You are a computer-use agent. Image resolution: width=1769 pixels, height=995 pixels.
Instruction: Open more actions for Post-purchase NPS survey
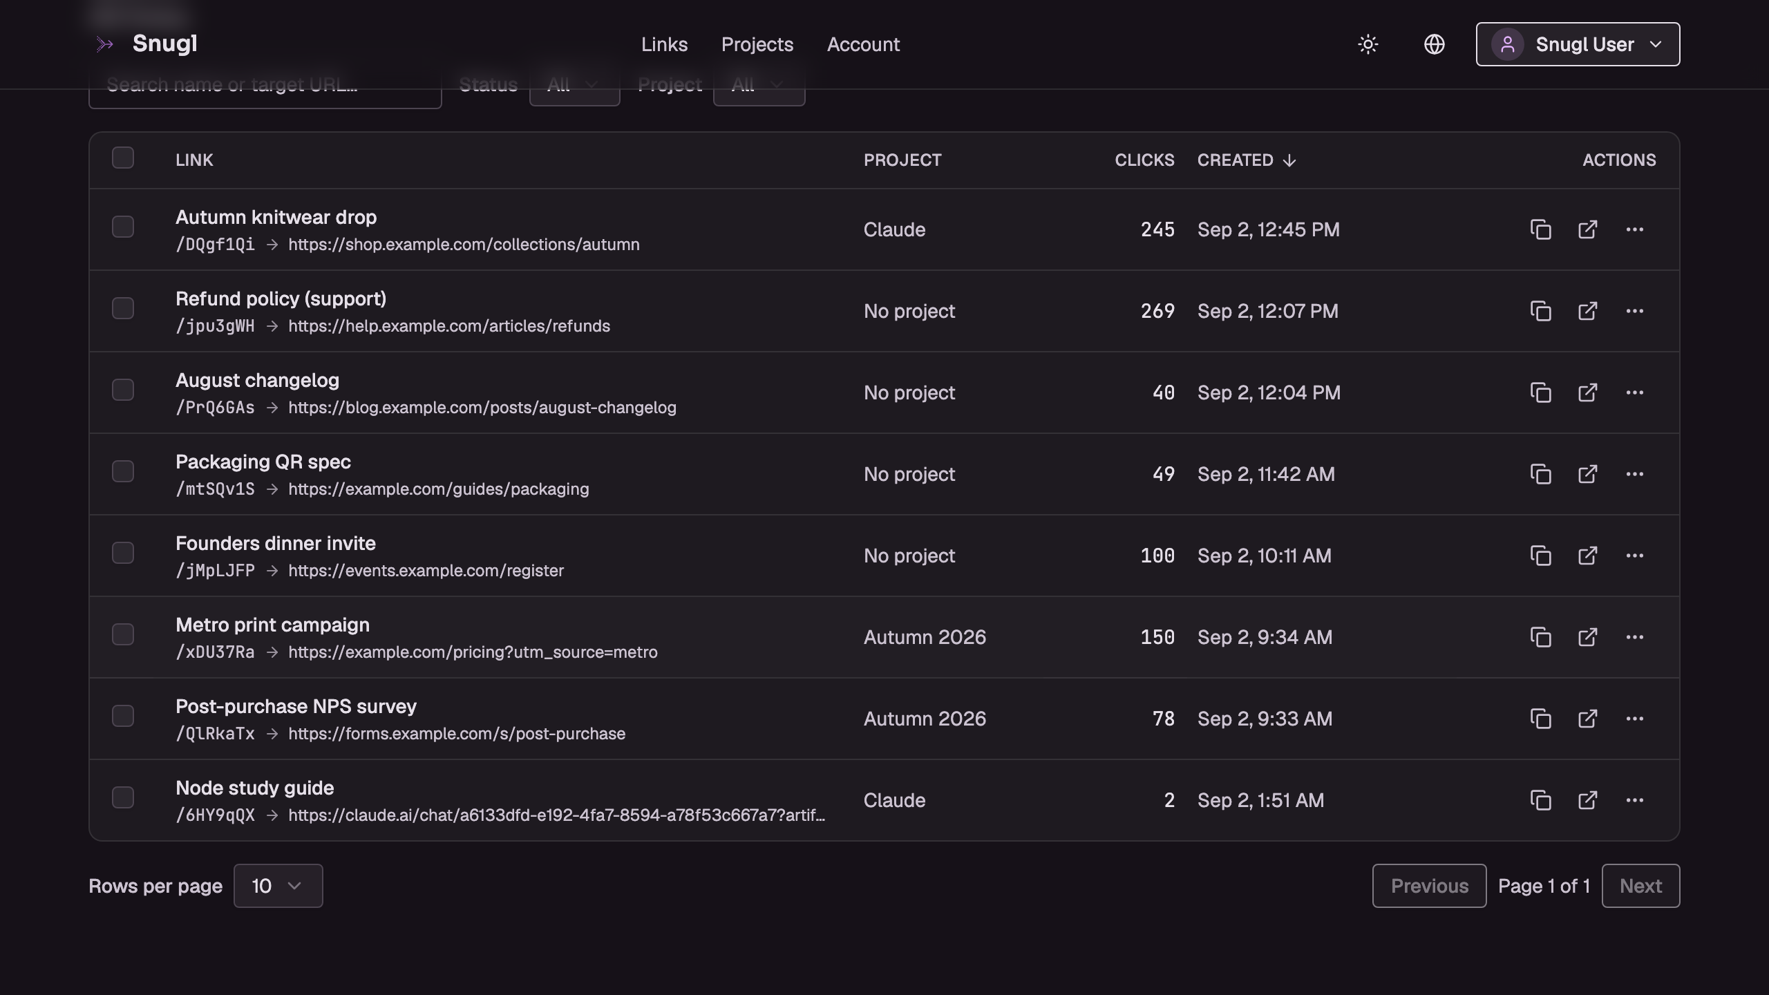click(x=1635, y=719)
